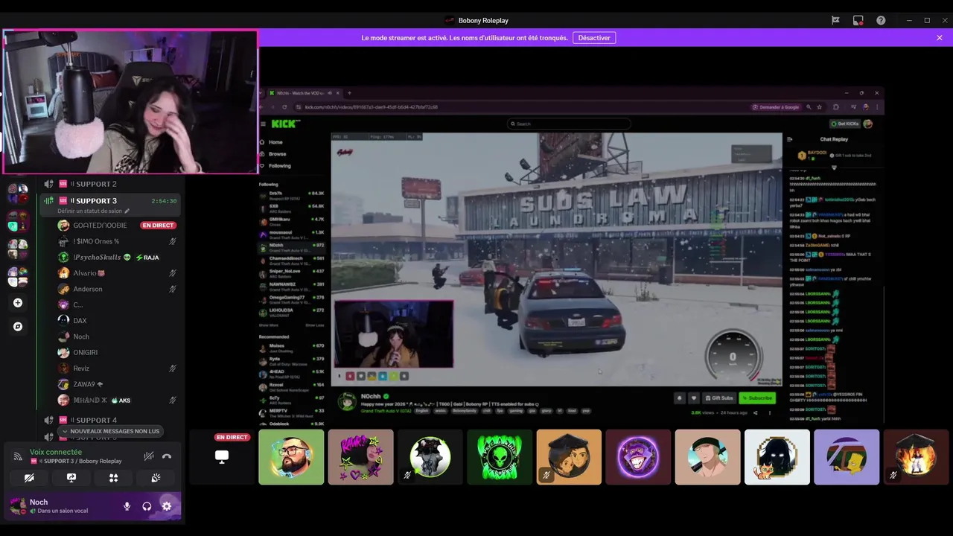Open user settings gear icon
The height and width of the screenshot is (536, 953).
point(167,506)
